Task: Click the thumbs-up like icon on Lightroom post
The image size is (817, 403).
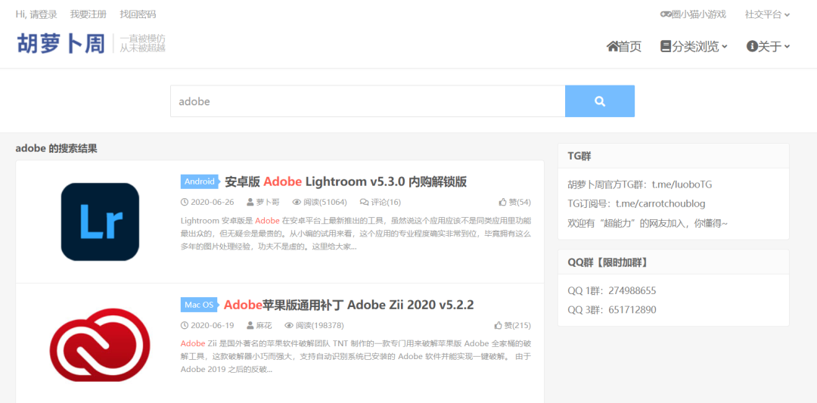Action: pos(502,203)
